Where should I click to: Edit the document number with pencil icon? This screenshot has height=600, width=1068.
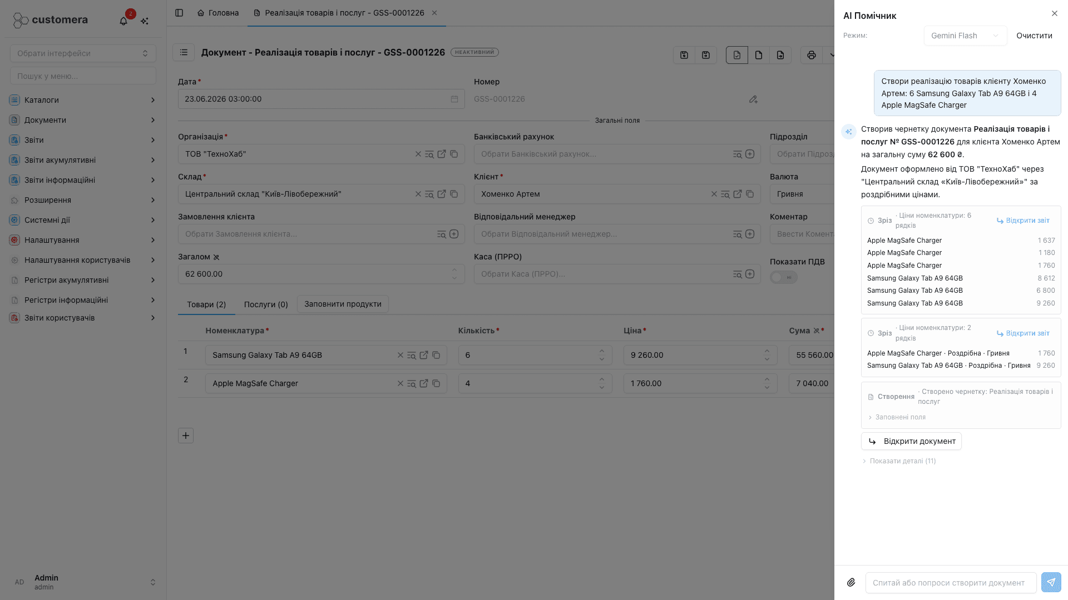click(753, 99)
